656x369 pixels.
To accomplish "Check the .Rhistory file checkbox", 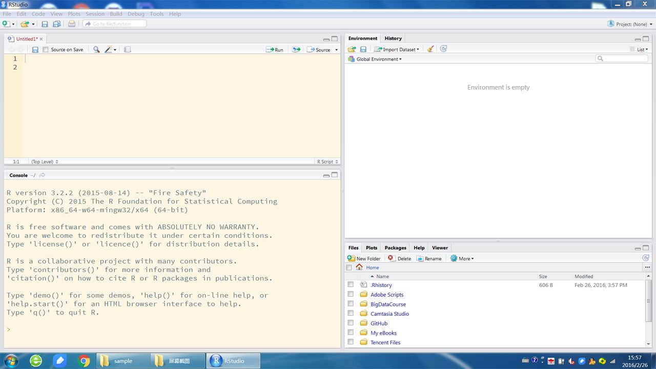I will pos(351,284).
